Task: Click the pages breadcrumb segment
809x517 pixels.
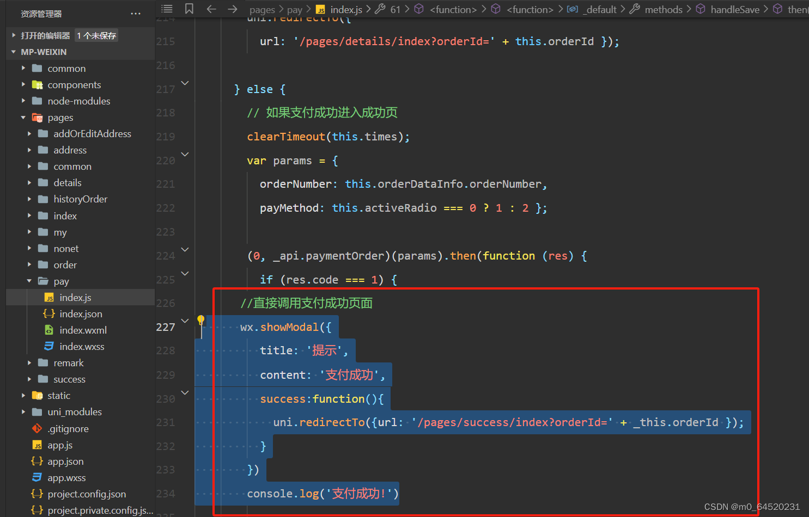Action: 262,10
